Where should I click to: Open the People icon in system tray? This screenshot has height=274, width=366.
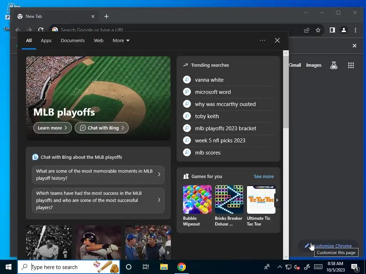coord(267,267)
